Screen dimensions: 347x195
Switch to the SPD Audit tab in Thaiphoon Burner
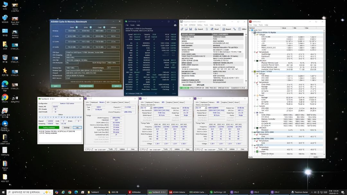point(200,85)
